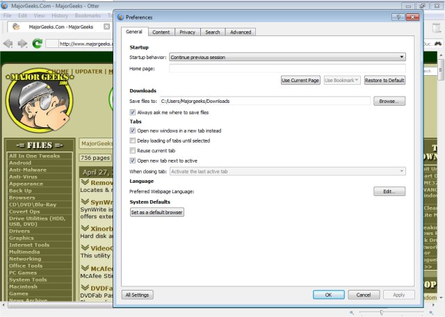Open PC Games category link
The height and width of the screenshot is (317, 445).
click(x=23, y=273)
